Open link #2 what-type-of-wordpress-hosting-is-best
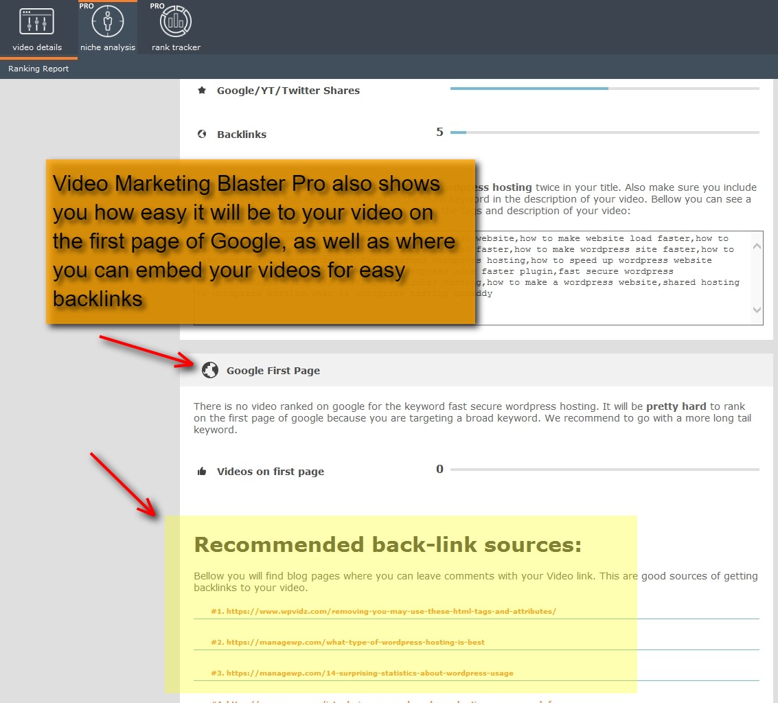 tap(348, 642)
